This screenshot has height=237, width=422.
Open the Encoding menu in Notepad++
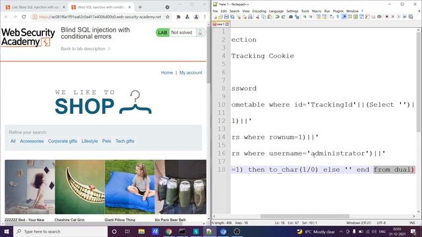click(x=259, y=11)
